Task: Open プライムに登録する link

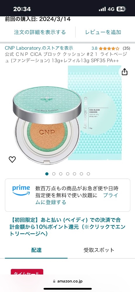Action: (x=77, y=199)
